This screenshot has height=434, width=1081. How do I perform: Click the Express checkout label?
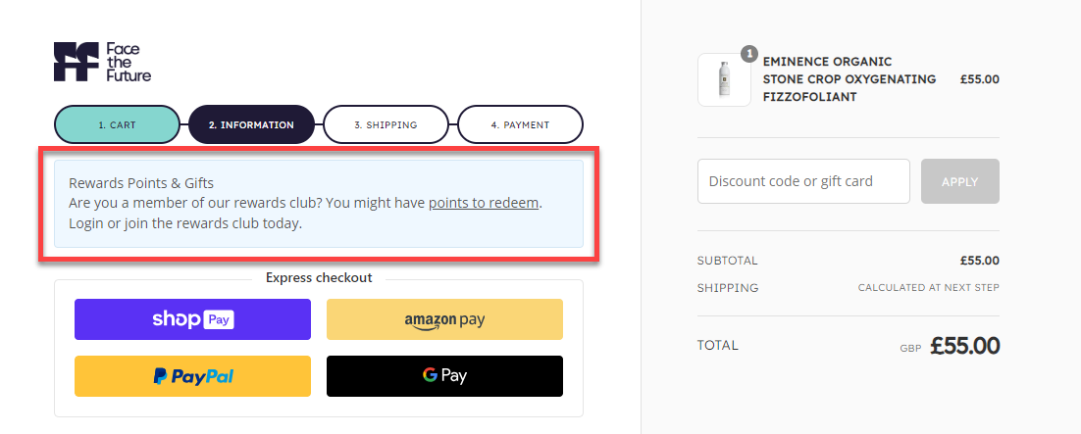point(319,278)
